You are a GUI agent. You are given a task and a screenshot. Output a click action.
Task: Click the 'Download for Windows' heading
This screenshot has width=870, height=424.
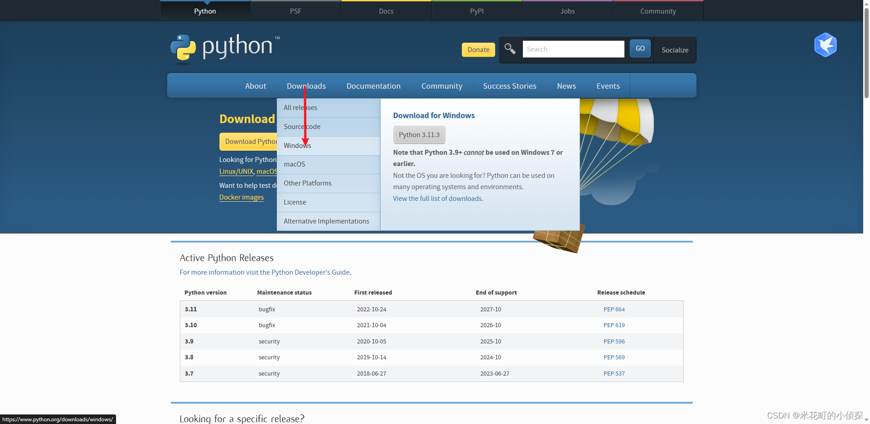point(434,115)
